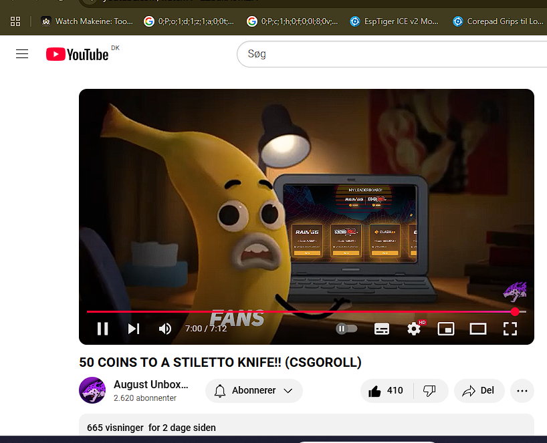The width and height of the screenshot is (547, 443).
Task: Open the Corepad Grips bookmark
Action: [x=498, y=21]
